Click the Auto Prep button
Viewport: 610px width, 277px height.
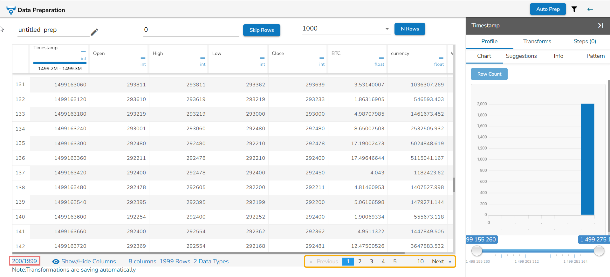548,9
